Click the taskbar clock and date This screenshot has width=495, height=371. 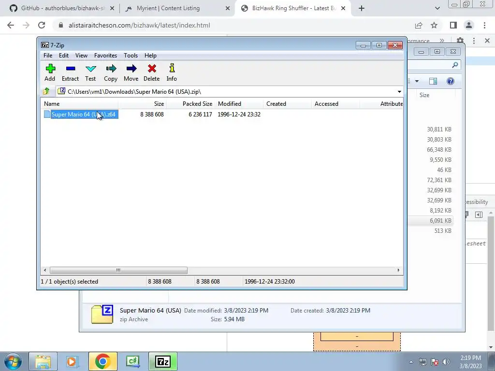[470, 362]
